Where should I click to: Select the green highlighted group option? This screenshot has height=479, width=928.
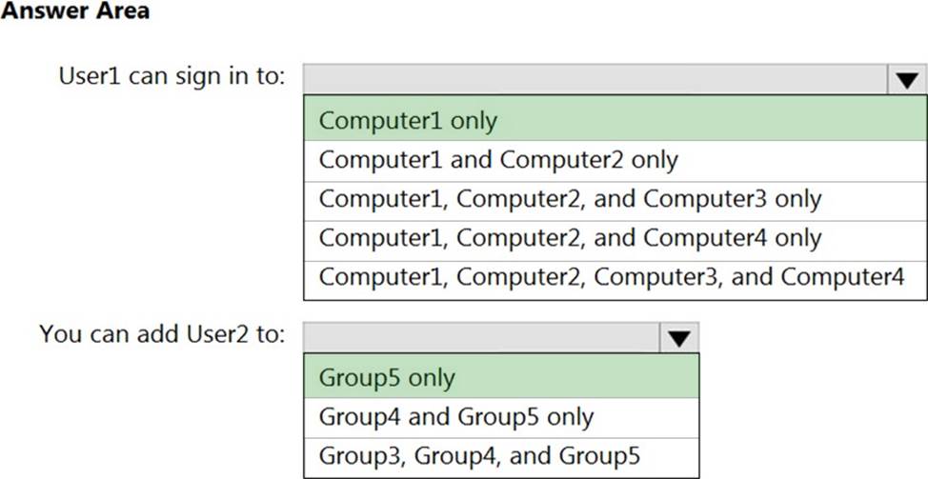pyautogui.click(x=500, y=377)
